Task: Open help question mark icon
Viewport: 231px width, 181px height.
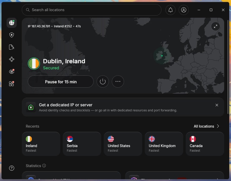Action: point(11,168)
